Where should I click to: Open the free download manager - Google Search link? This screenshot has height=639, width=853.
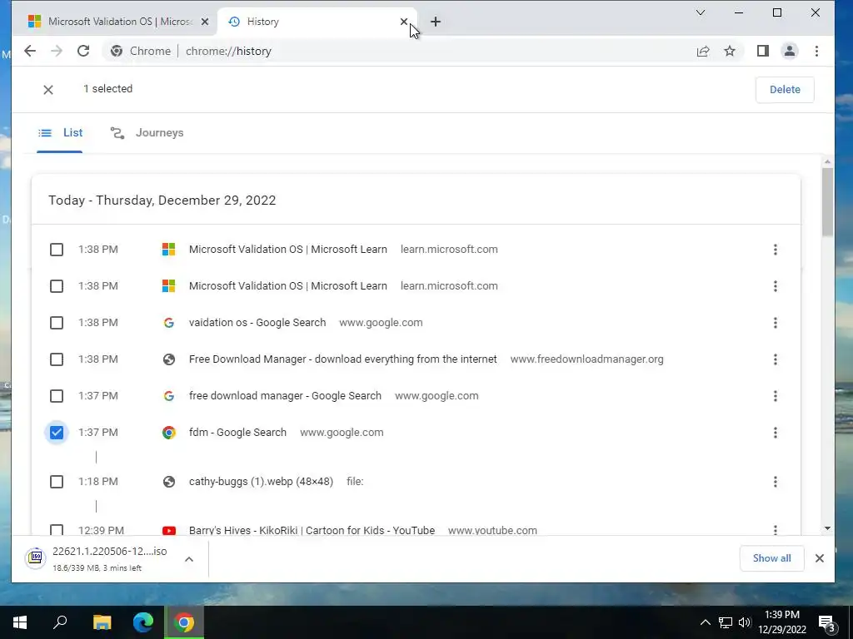[285, 396]
